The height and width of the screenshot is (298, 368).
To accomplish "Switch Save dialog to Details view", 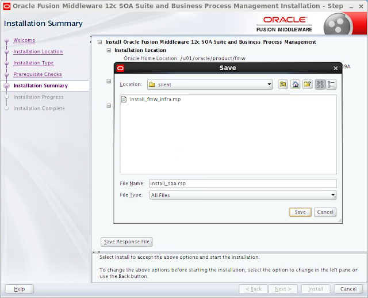I will (331, 85).
